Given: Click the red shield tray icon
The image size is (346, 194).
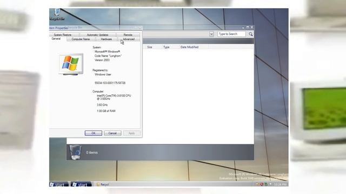Looking at the screenshot, I should [x=262, y=184].
